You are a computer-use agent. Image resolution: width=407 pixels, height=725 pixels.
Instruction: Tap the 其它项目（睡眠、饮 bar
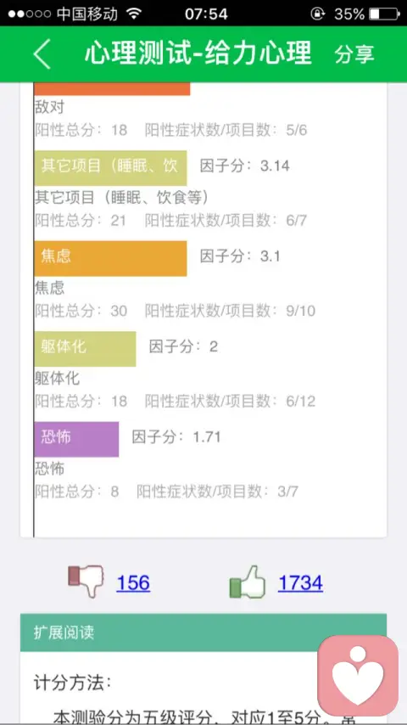click(110, 167)
